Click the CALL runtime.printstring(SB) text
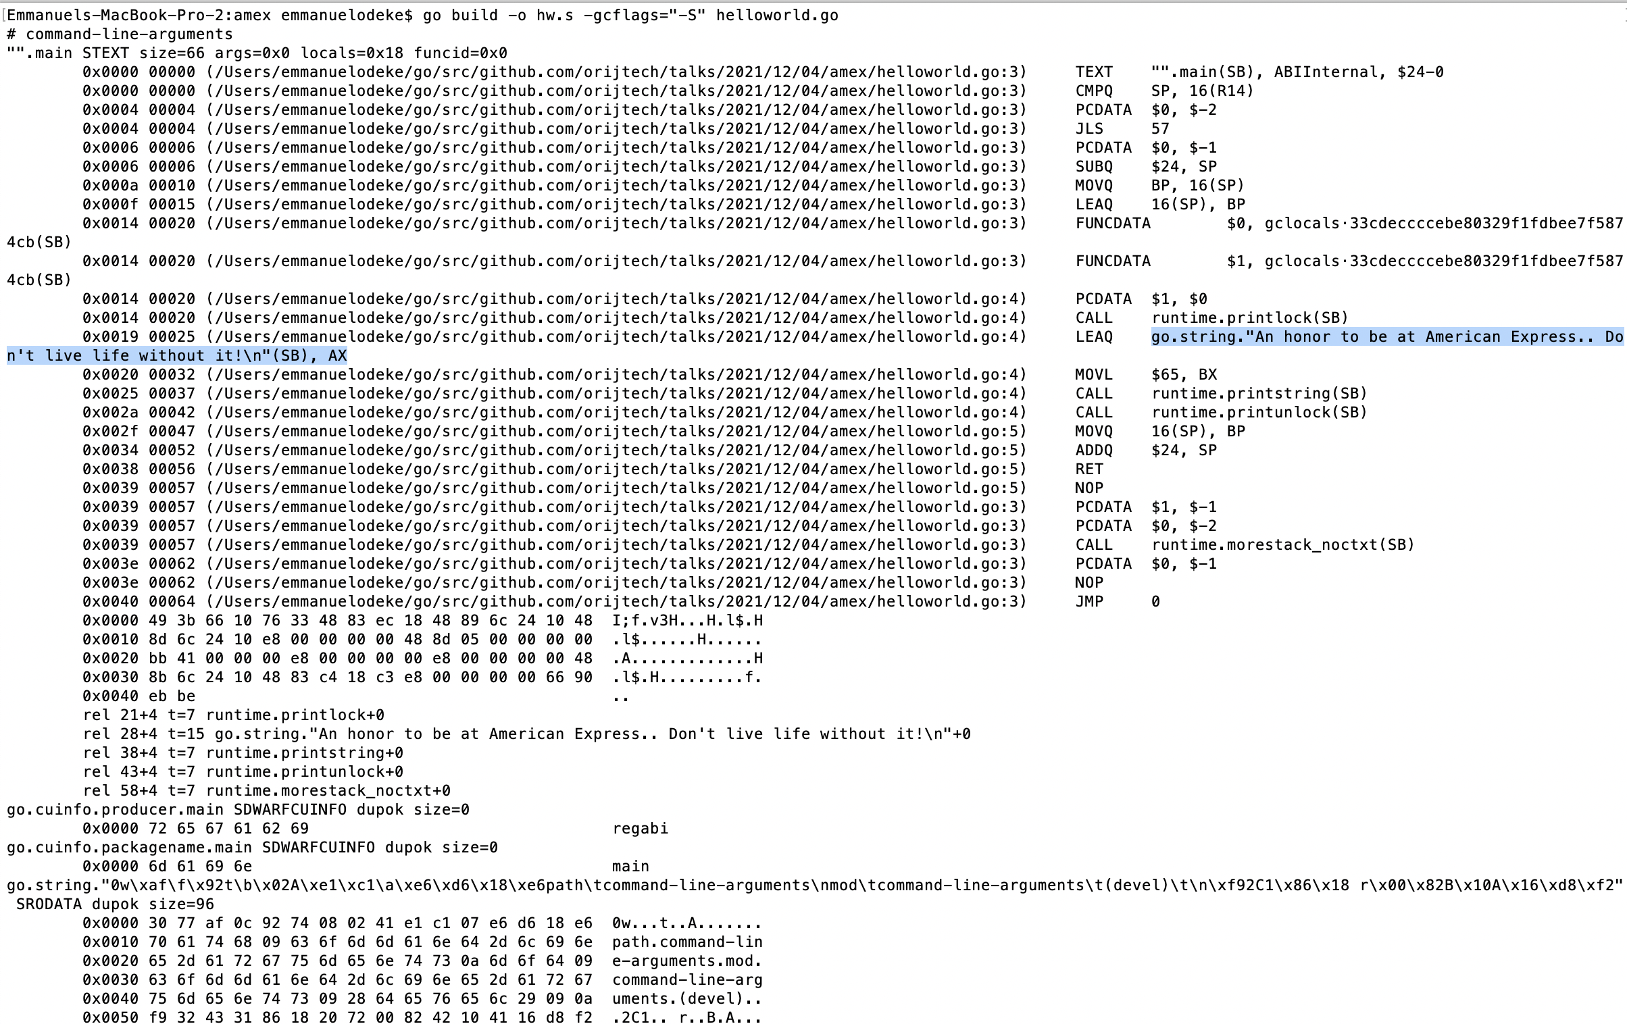Viewport: 1627px width, 1024px height. click(x=1221, y=393)
